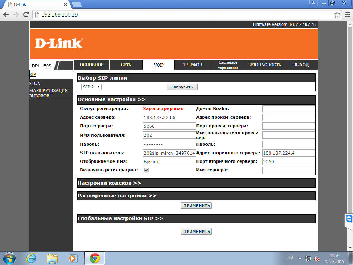Open the СЕТЬ tab
This screenshot has width=353, height=265.
pos(126,65)
